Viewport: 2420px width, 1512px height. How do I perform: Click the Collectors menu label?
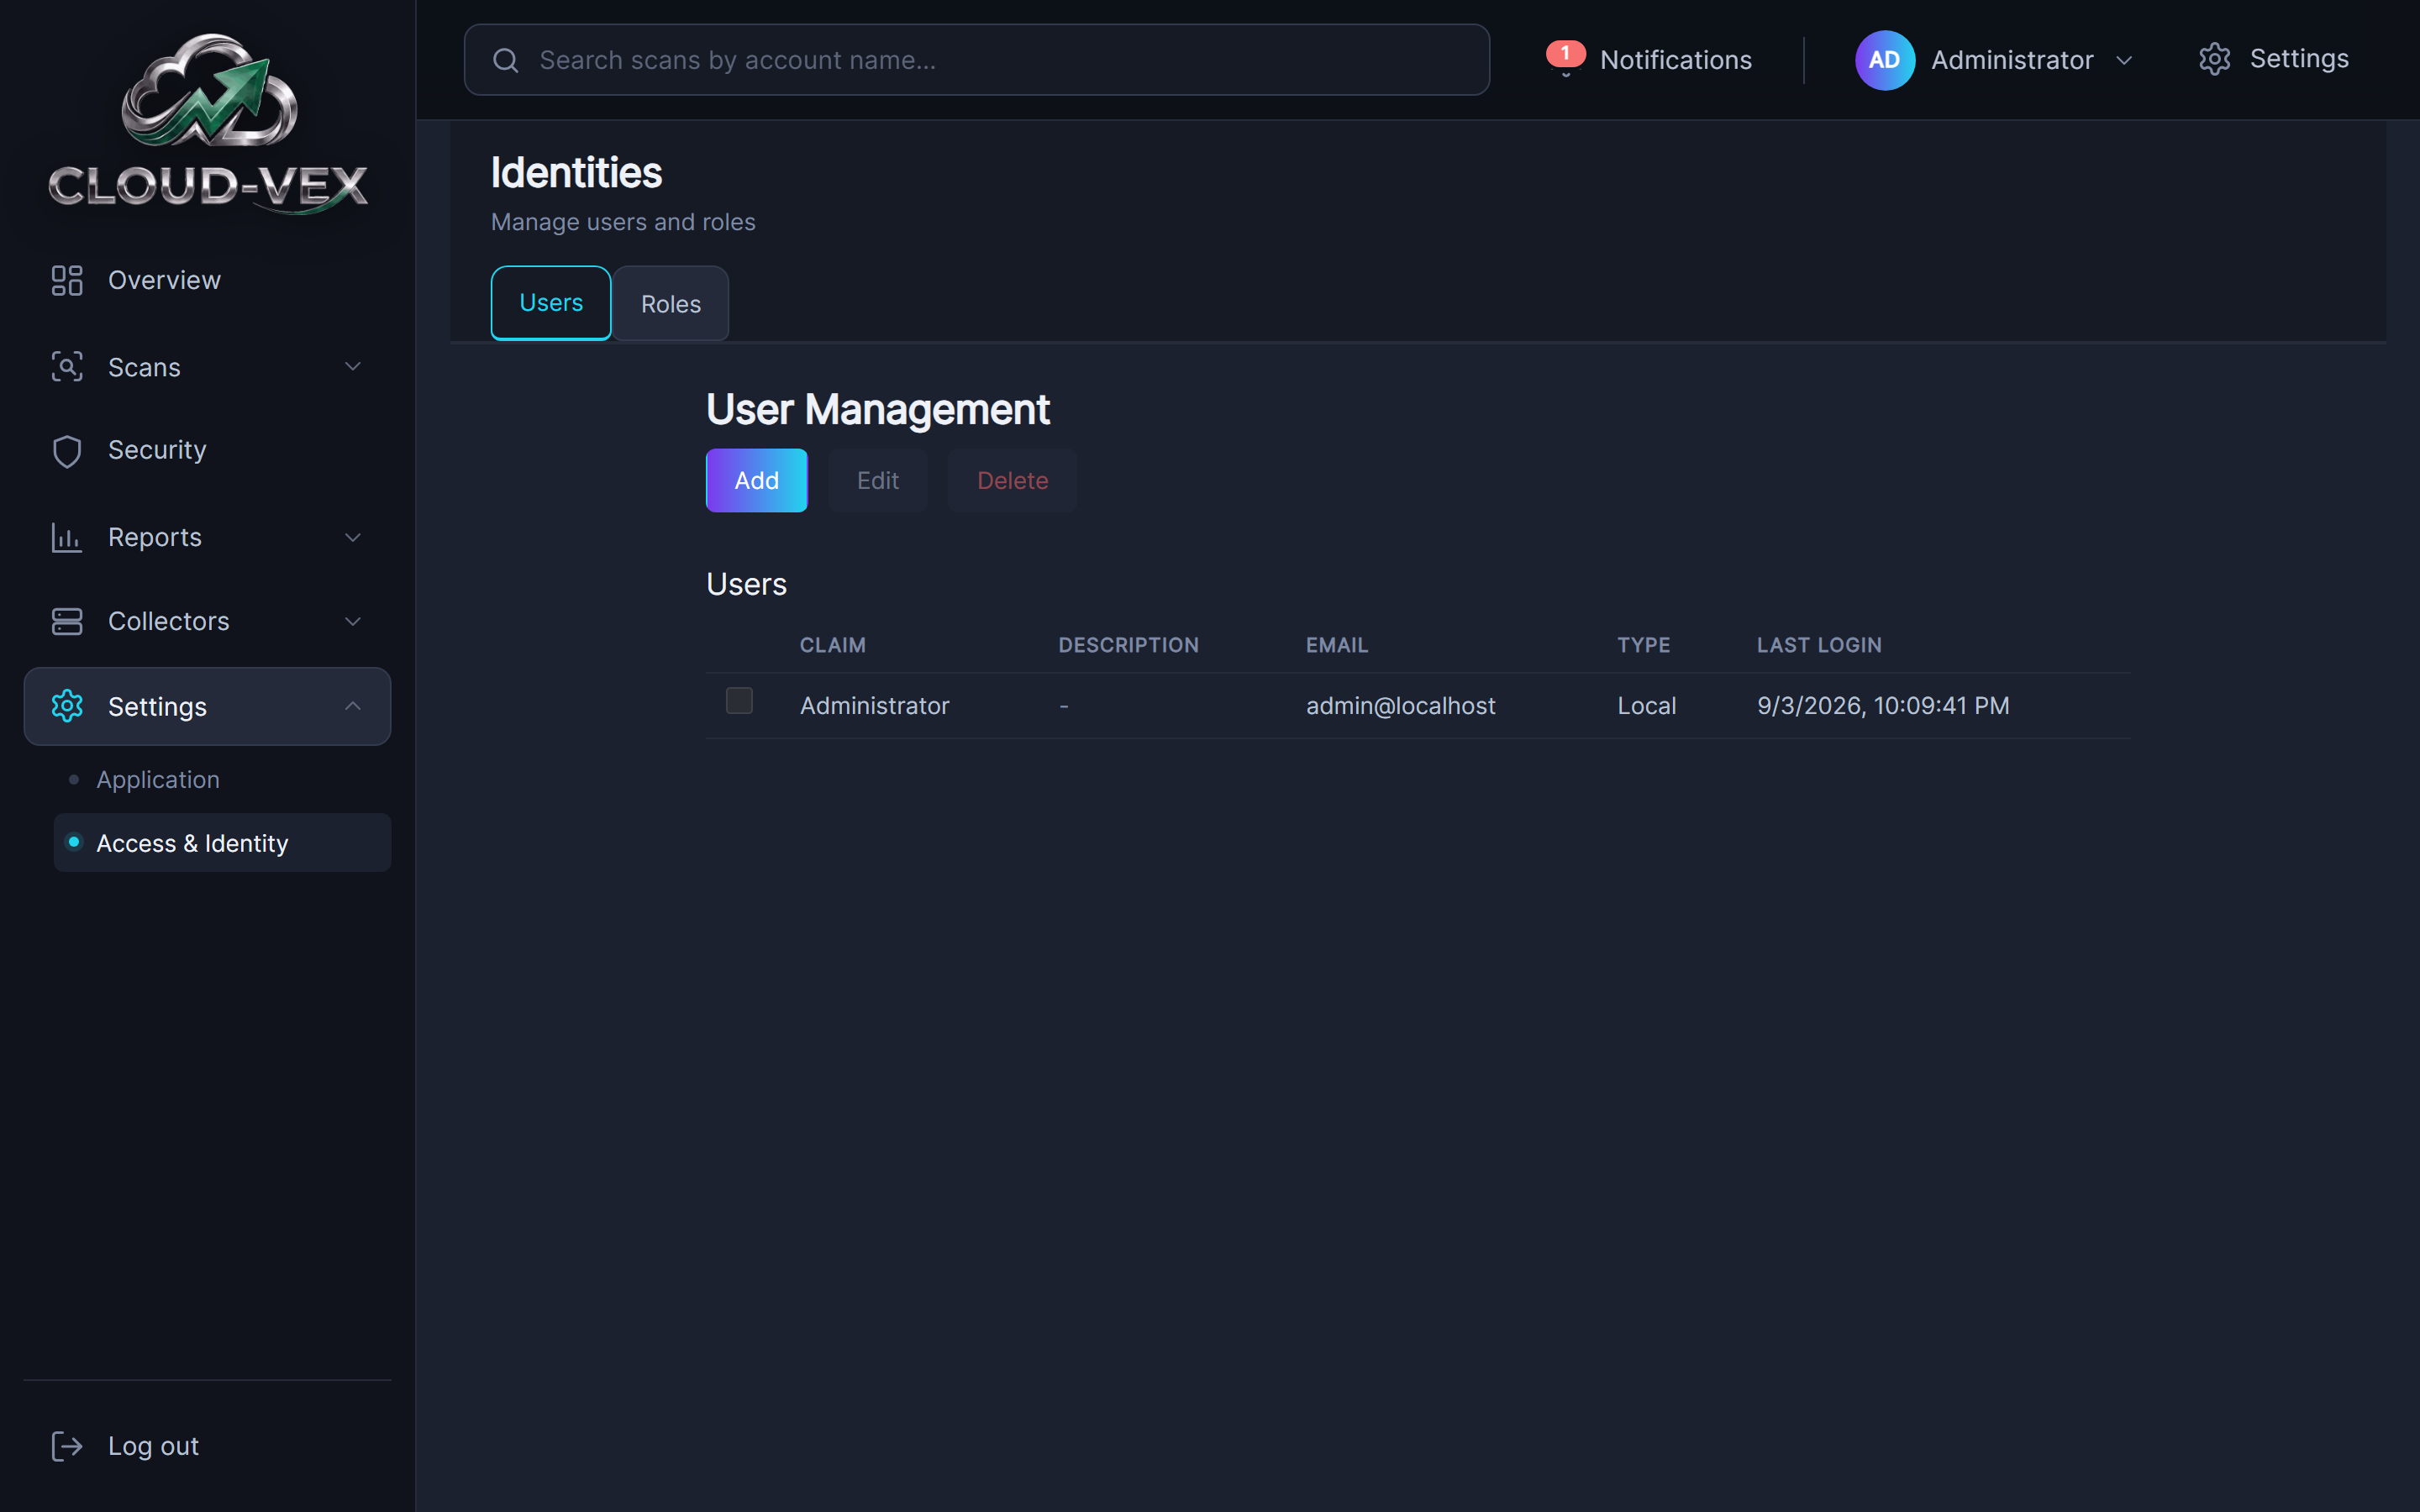(x=169, y=621)
